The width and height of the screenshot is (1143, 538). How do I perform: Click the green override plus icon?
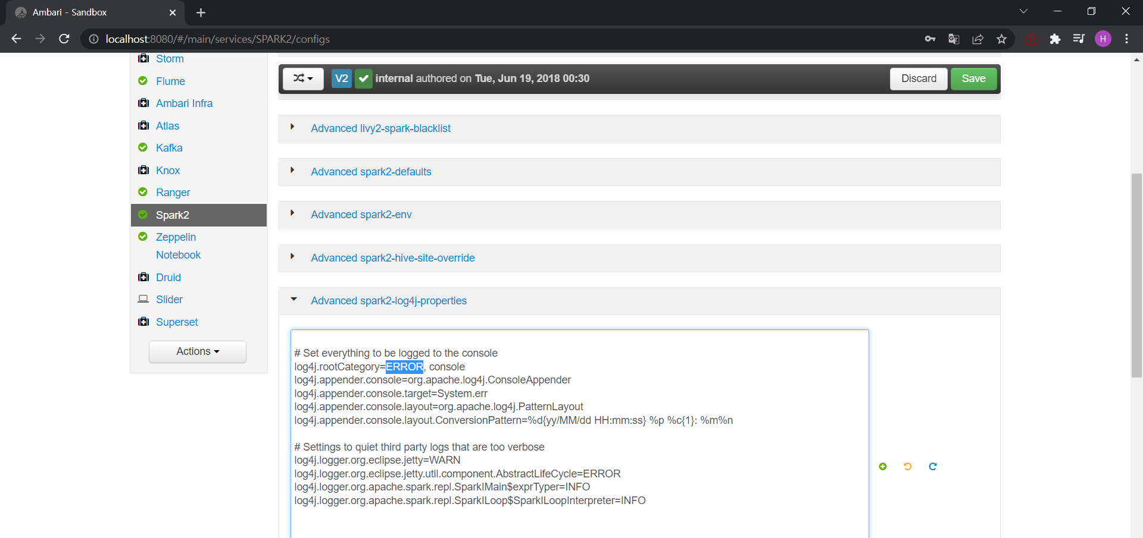(883, 467)
